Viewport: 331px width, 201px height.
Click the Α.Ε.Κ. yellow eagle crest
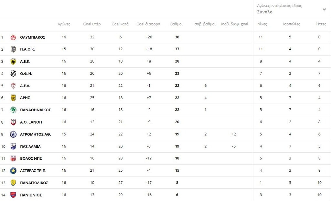13,62
